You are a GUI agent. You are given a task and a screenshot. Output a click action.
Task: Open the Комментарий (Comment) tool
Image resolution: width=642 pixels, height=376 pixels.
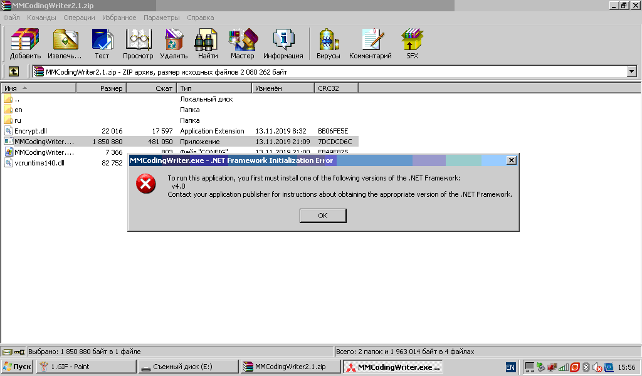371,43
